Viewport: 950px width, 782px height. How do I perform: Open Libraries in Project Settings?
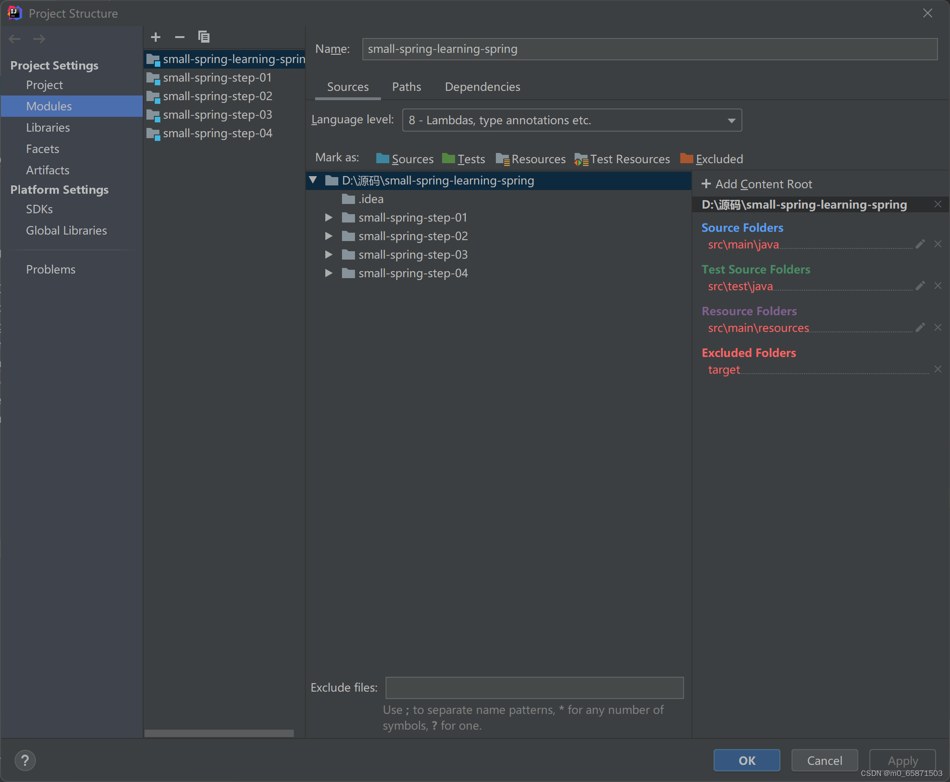[48, 127]
